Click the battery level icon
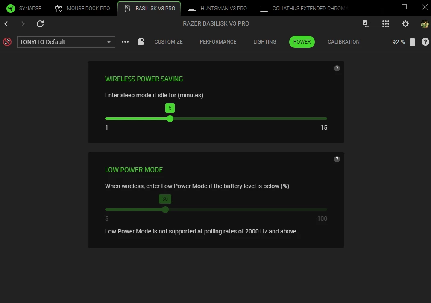 [413, 42]
